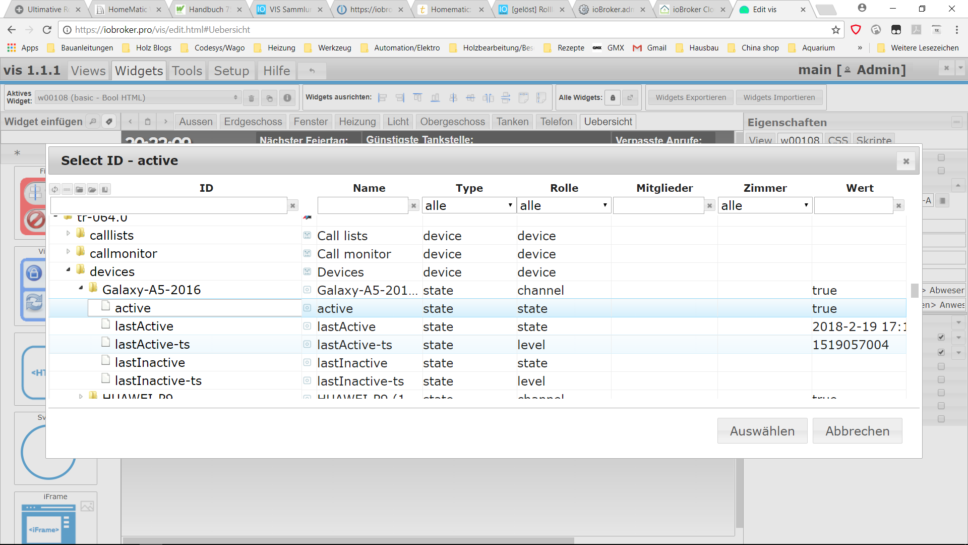The image size is (968, 545).
Task: Uncheck the upper checked checkbox in Eigenschaften
Action: pyautogui.click(x=941, y=337)
